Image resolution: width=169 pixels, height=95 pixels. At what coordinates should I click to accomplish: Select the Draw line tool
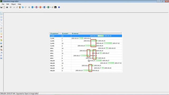pyautogui.click(x=1, y=23)
